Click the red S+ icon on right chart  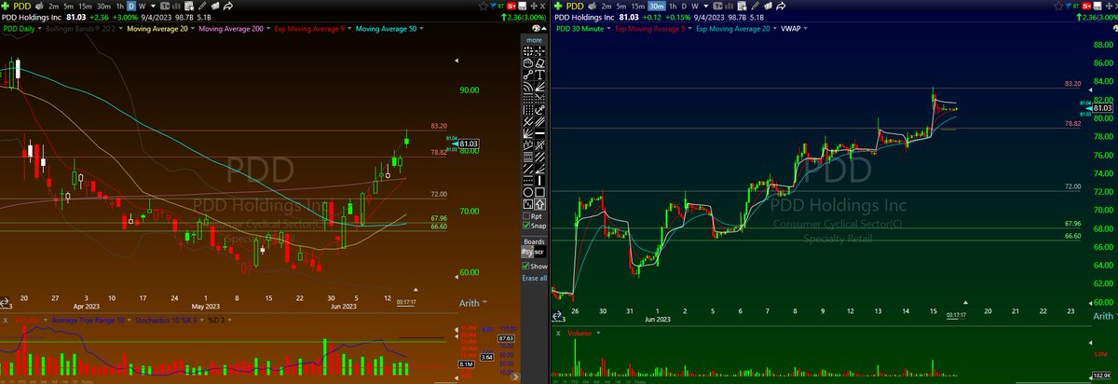coord(1086,7)
